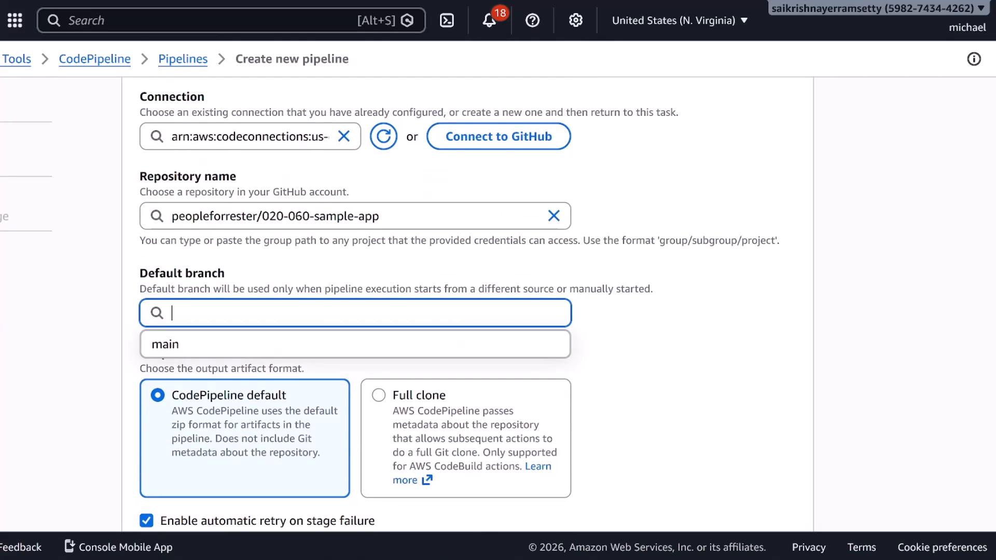The width and height of the screenshot is (996, 560).
Task: Go to Pipelines breadcrumb
Action: 183,59
